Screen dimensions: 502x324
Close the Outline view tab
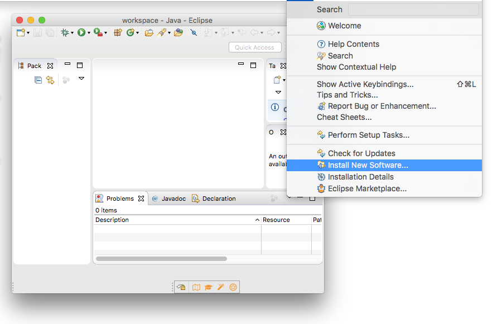[x=283, y=132]
